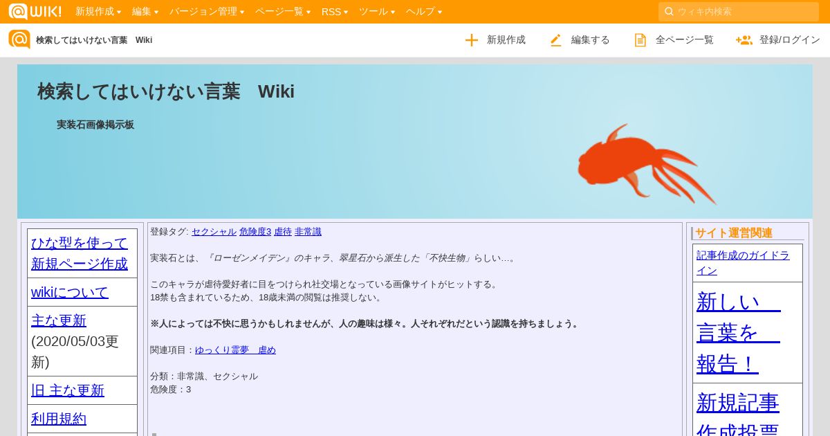Image resolution: width=830 pixels, height=436 pixels.
Task: Open the RSS dropdown menu
Action: coord(335,11)
